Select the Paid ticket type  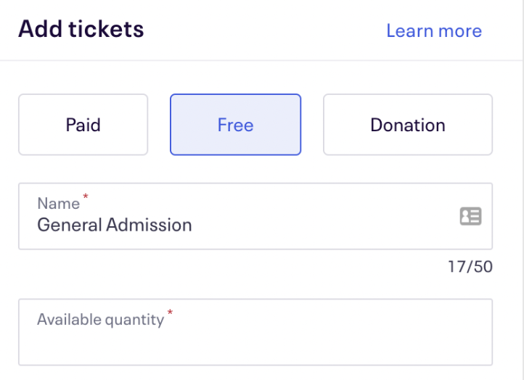83,125
